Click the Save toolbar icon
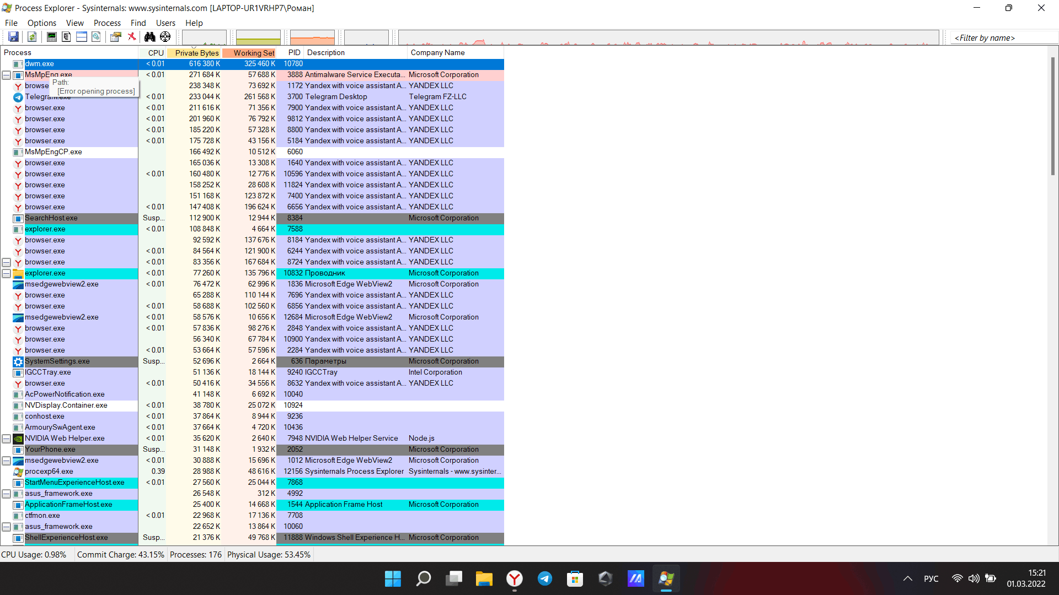This screenshot has height=595, width=1059. [13, 37]
